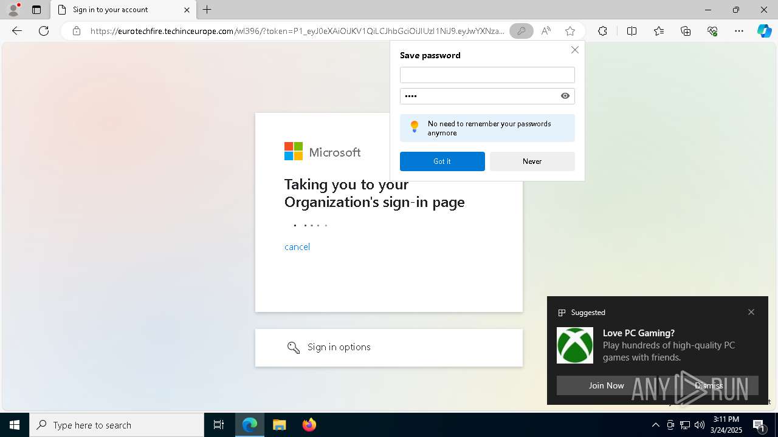Viewport: 778px width, 437px height.
Task: Close the Save password popup
Action: click(x=575, y=50)
